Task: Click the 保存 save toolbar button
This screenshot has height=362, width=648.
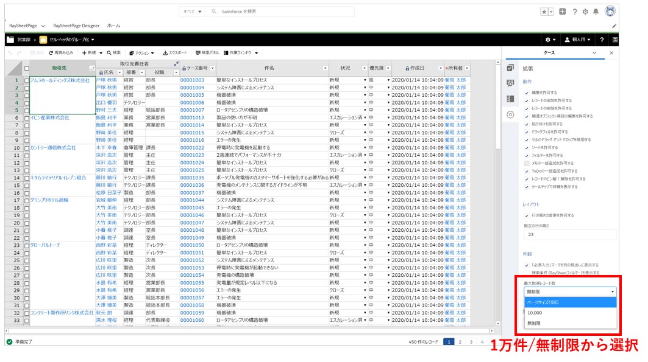Action: click(x=37, y=53)
